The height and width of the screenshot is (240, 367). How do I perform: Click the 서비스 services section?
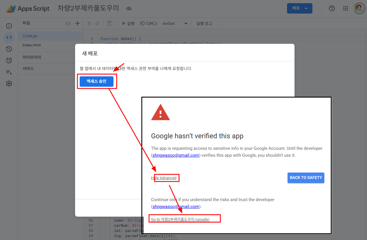click(x=50, y=69)
